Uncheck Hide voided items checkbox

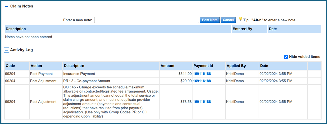click(286, 57)
